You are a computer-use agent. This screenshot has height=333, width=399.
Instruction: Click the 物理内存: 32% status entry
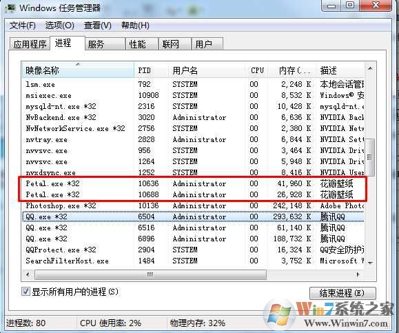(198, 323)
